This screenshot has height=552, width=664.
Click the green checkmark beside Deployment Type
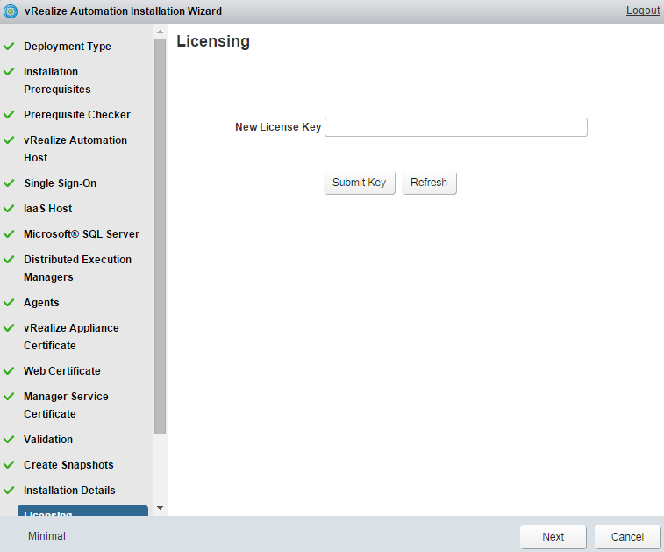pyautogui.click(x=9, y=46)
